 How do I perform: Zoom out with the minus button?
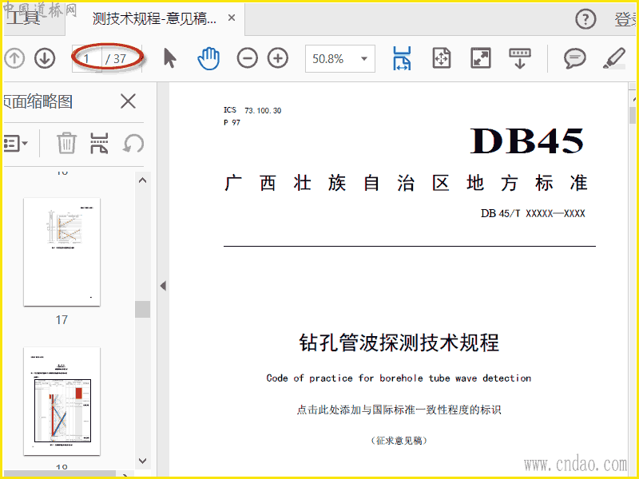pos(248,58)
